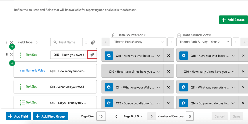The image size is (248, 124).
Task: Open the Page 3 of 3 page selector
Action: coord(133,116)
